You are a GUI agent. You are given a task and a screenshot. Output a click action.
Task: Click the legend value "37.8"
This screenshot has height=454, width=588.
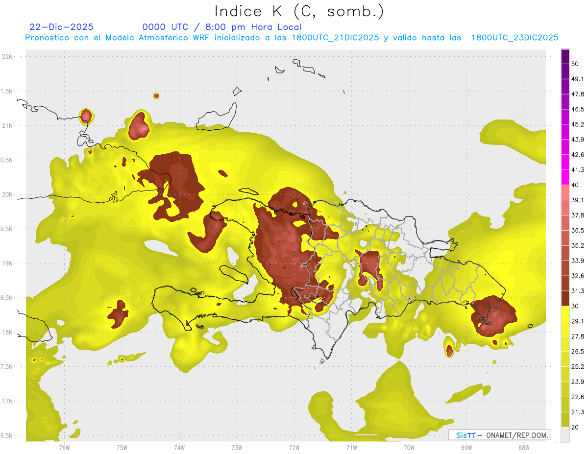[x=578, y=215]
